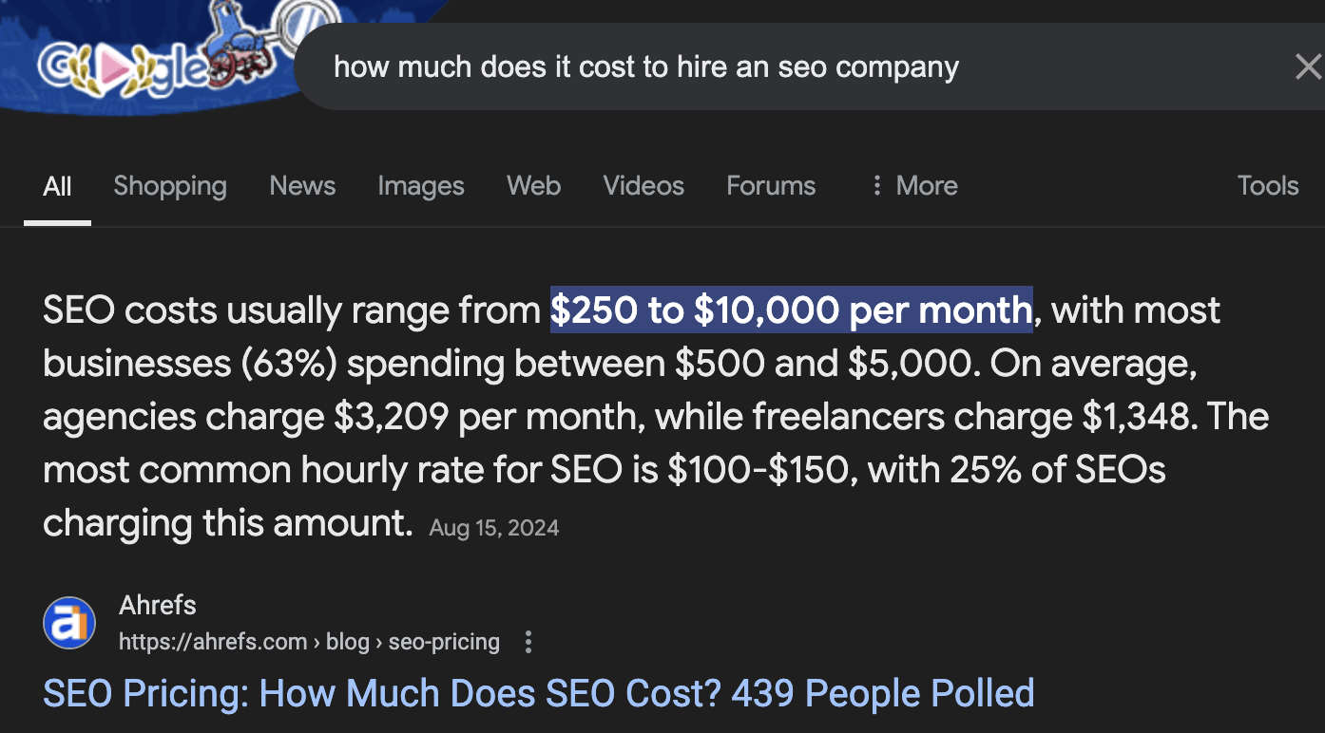Click the Tools option on the right

1268,185
